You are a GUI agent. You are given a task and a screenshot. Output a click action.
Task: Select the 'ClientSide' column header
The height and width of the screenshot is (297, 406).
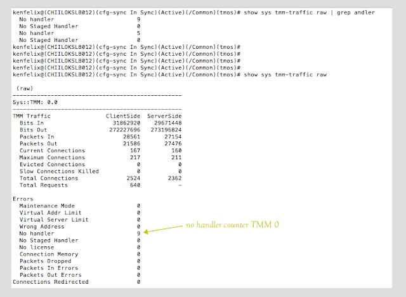pos(123,116)
